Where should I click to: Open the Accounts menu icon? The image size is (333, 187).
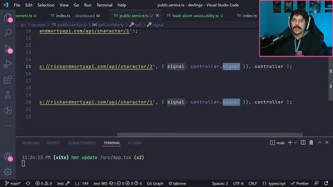(8, 156)
